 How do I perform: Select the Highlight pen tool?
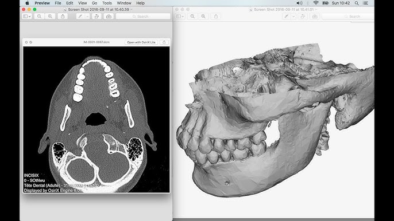(x=80, y=16)
